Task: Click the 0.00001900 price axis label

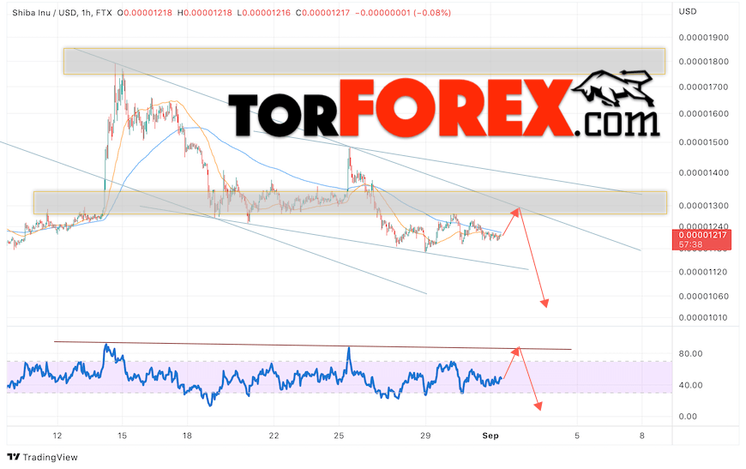Action: coord(703,38)
